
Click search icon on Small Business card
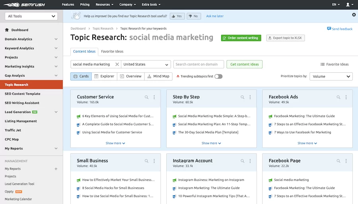(146, 161)
